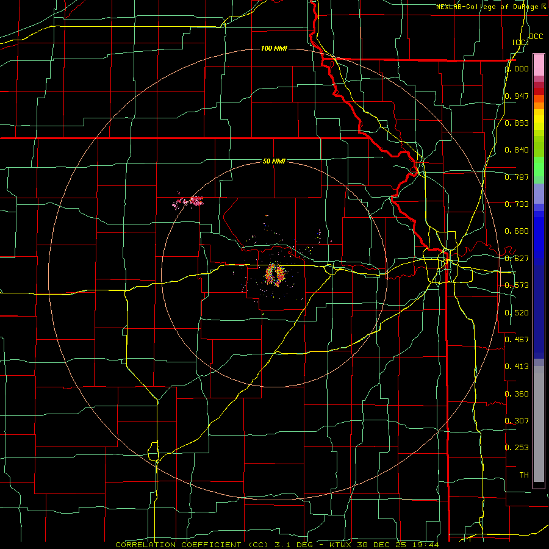This screenshot has height=549, width=549.
Task: Click the 0.467 value on the scale
Action: pos(517,339)
